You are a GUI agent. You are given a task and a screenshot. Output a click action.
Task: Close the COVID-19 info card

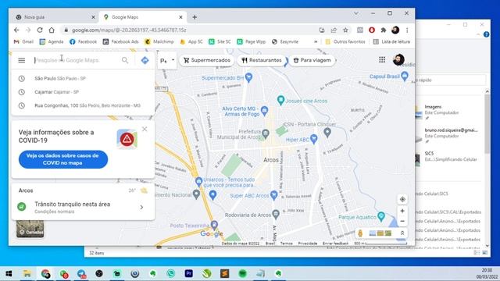145,129
